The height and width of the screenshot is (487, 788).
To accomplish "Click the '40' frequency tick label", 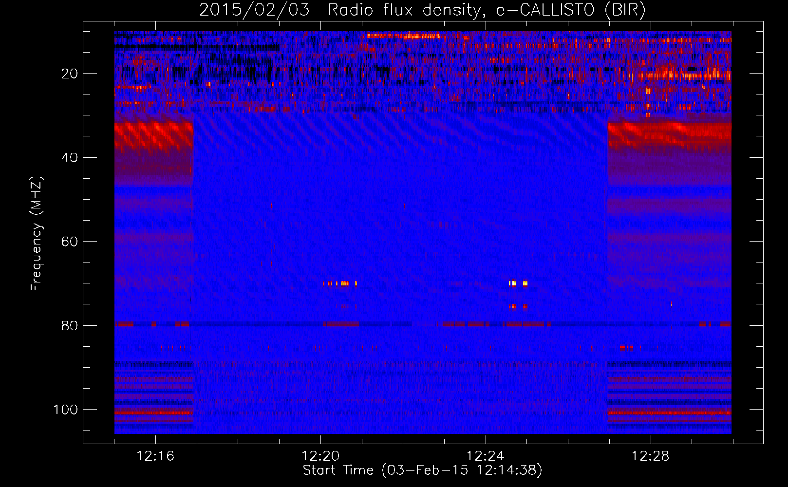I will (x=70, y=158).
